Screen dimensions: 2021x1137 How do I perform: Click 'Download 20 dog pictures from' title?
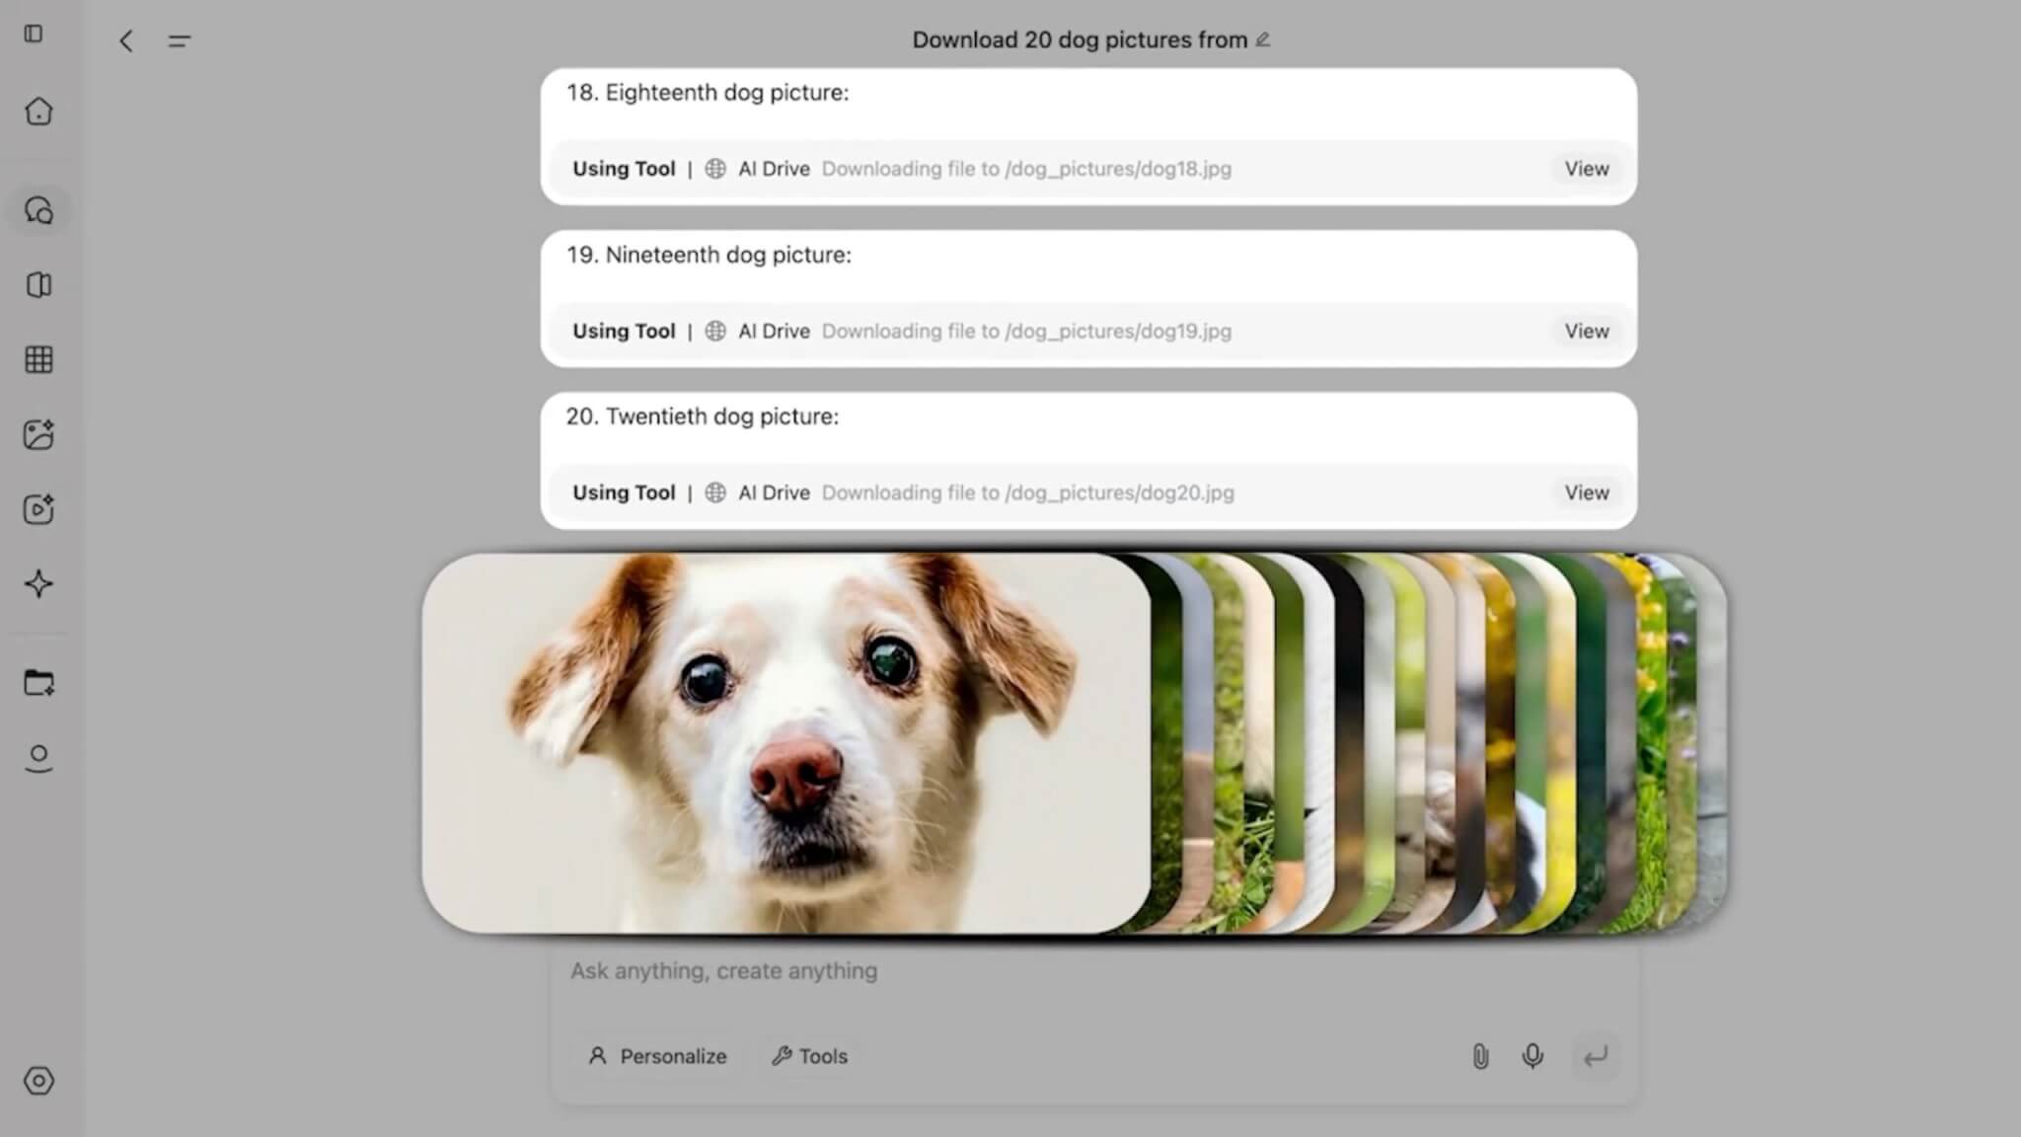point(1080,39)
